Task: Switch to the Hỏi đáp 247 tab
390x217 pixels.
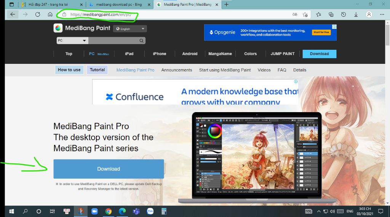Action: [48, 5]
